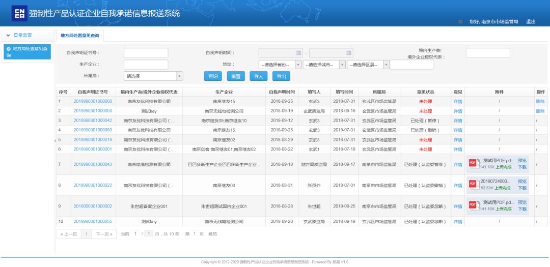Focus the 自我声明证书号 input field

[146, 53]
